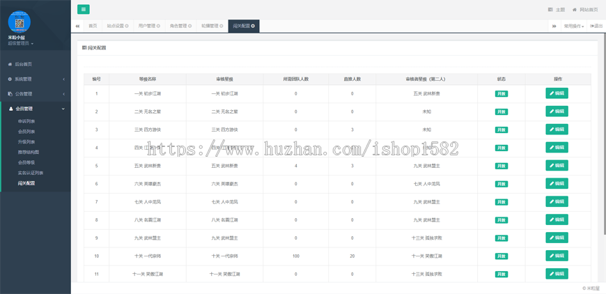The image size is (606, 294).
Task: Click 退出 to log out
Action: coord(596,26)
